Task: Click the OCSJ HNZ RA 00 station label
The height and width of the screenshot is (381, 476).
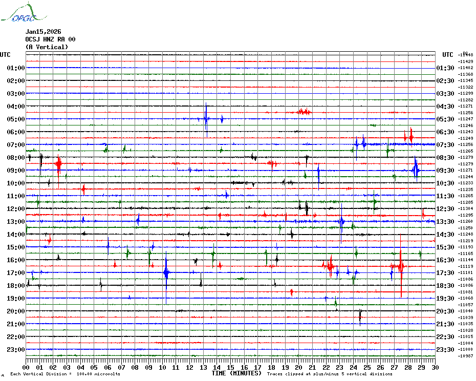Action: pyautogui.click(x=50, y=39)
